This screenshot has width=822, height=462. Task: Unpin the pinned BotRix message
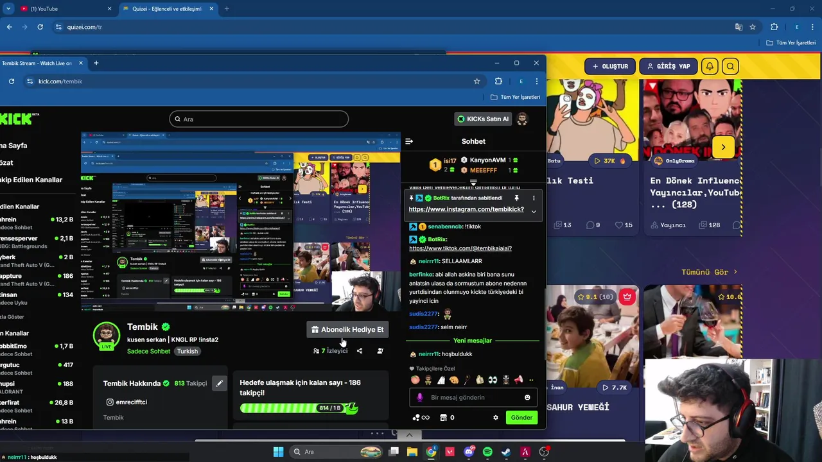[x=516, y=198]
